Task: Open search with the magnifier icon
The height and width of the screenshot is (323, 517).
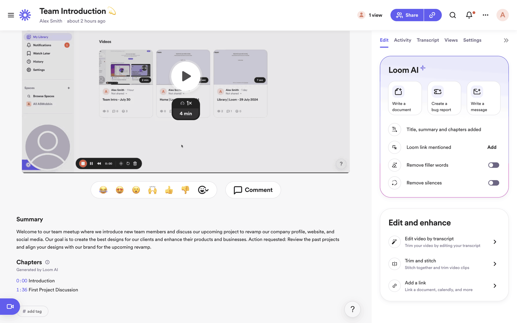Action: pyautogui.click(x=453, y=15)
